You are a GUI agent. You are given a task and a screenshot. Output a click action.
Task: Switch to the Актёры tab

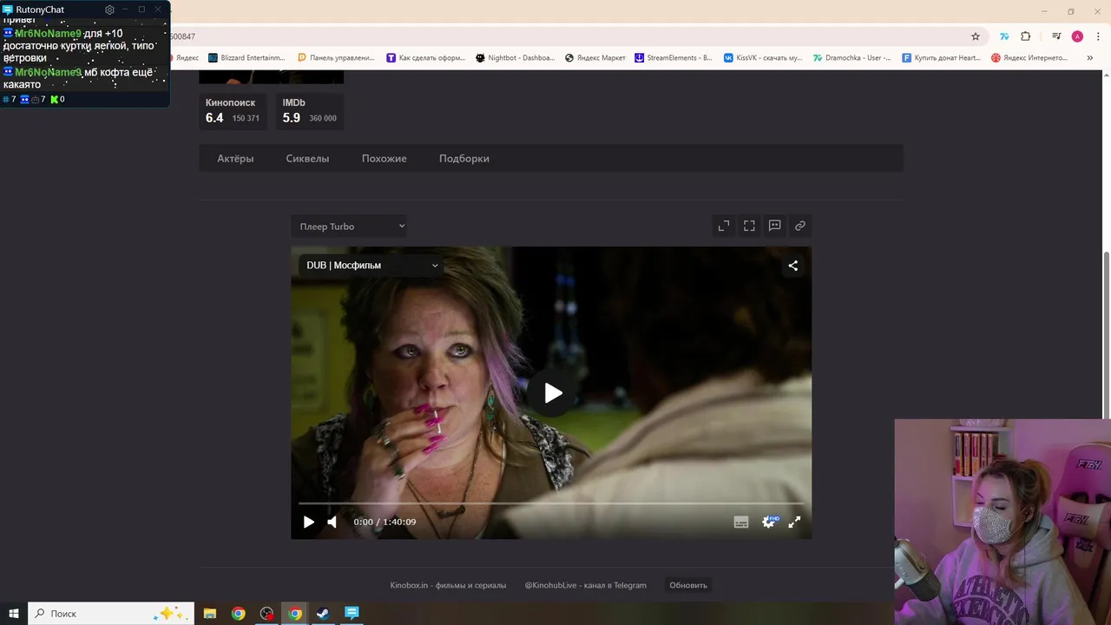pyautogui.click(x=235, y=159)
